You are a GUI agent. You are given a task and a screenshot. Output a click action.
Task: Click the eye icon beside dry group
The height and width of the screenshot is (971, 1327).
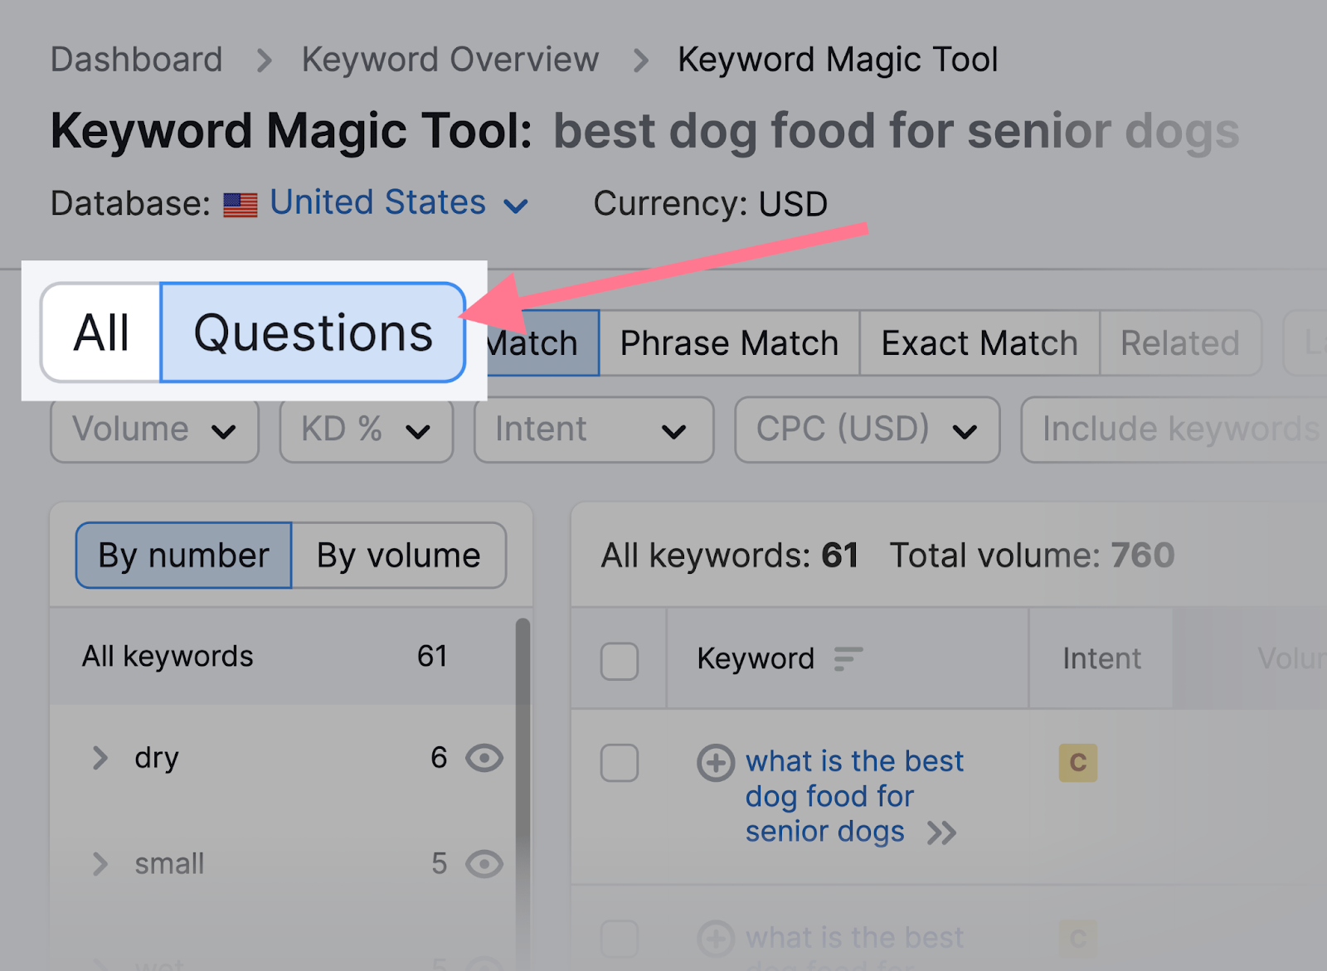coord(484,758)
